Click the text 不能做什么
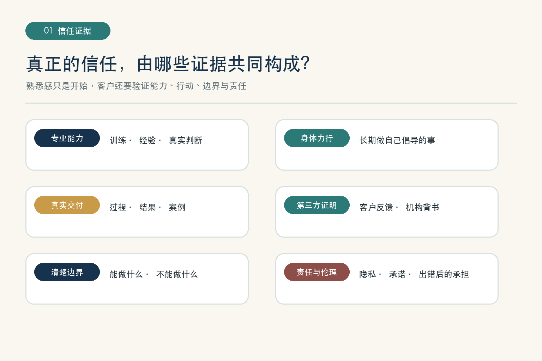542x361 pixels. [x=177, y=274]
